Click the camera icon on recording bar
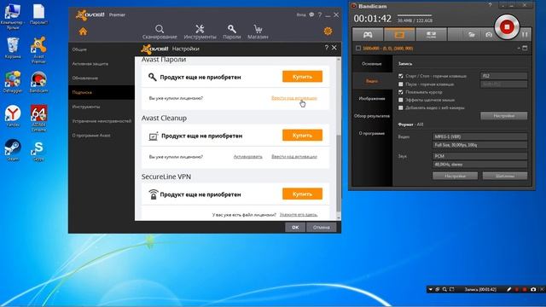The image size is (546, 307). pyautogui.click(x=533, y=289)
